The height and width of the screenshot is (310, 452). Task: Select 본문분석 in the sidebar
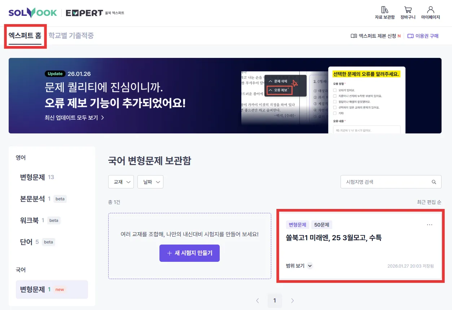click(x=43, y=199)
